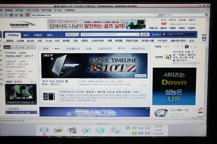Open the display settings tray icon
This screenshot has width=217, height=144.
coord(147,128)
